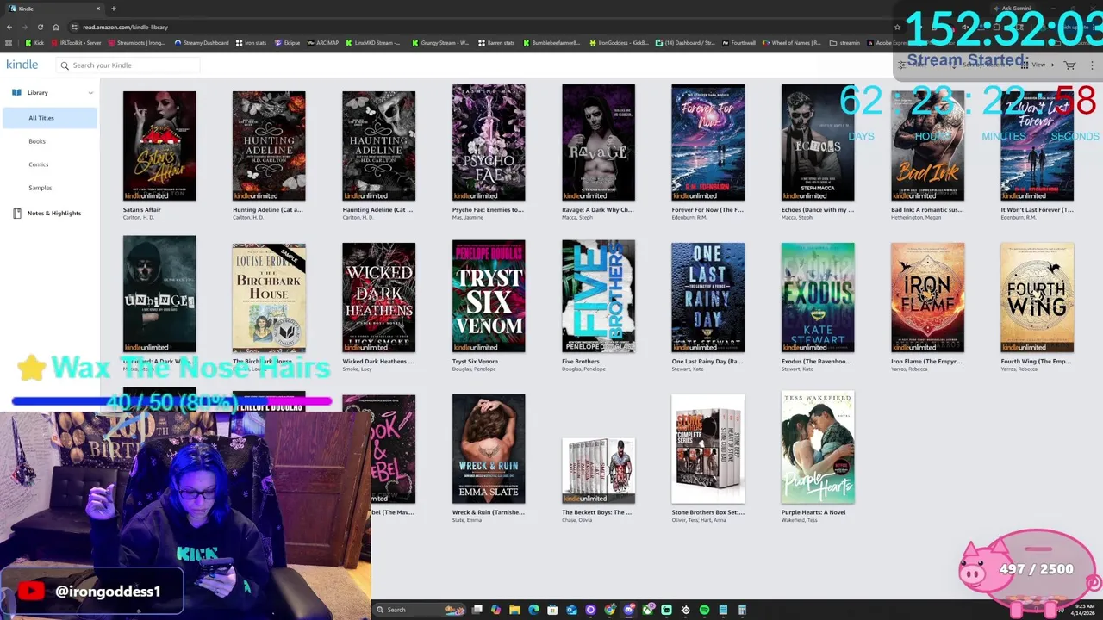
Task: Open the Echoes book cover
Action: (x=818, y=142)
